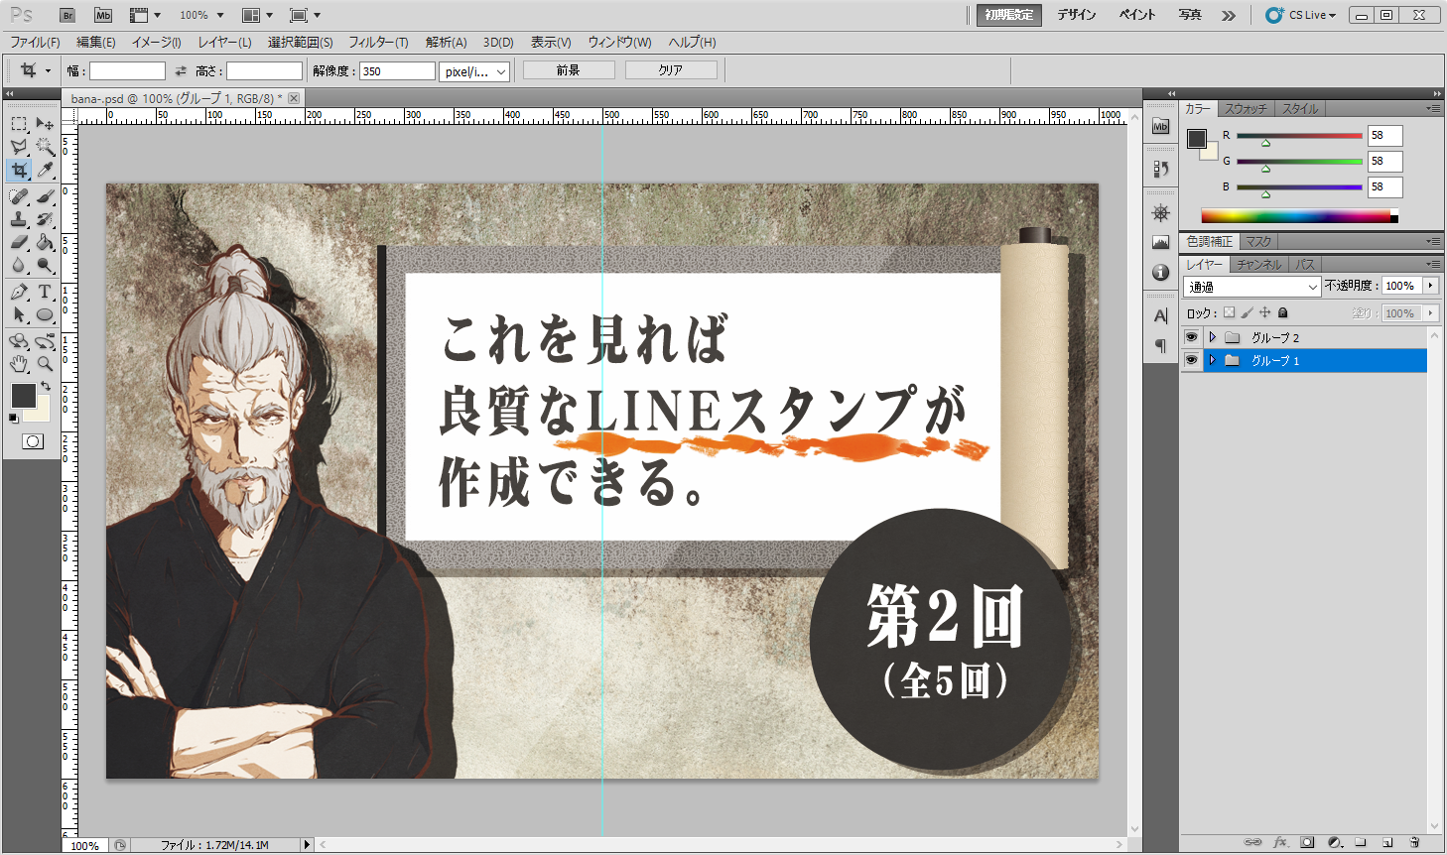Select the 3D Camera Rotate tool
The image size is (1447, 855).
[45, 341]
